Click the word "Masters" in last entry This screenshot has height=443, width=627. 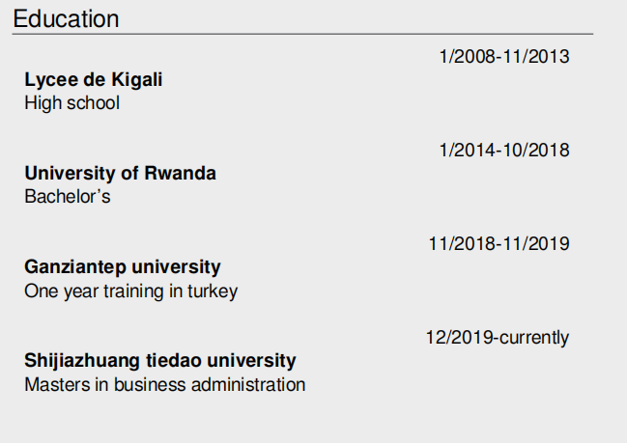point(57,384)
